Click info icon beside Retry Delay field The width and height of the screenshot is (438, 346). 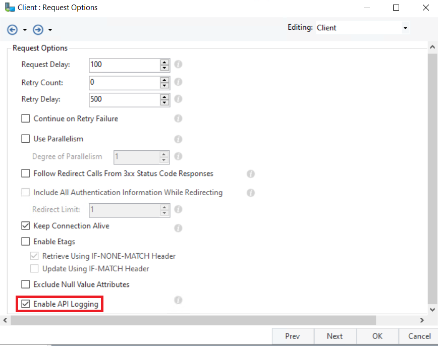click(178, 99)
